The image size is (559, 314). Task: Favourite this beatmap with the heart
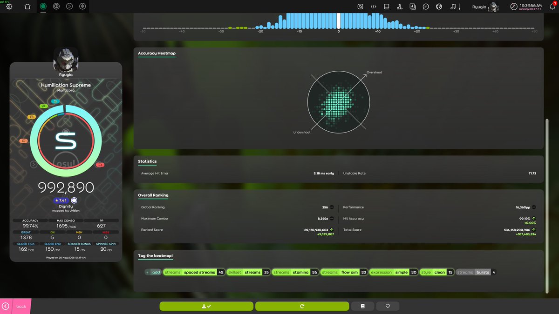coord(388,306)
